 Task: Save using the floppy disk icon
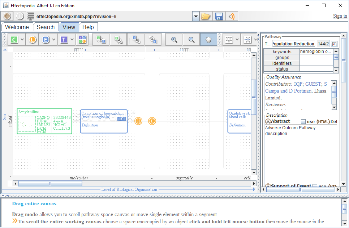[219, 16]
